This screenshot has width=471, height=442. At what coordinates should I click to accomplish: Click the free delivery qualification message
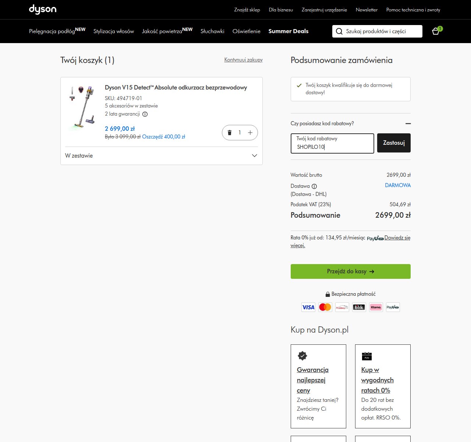click(x=351, y=89)
